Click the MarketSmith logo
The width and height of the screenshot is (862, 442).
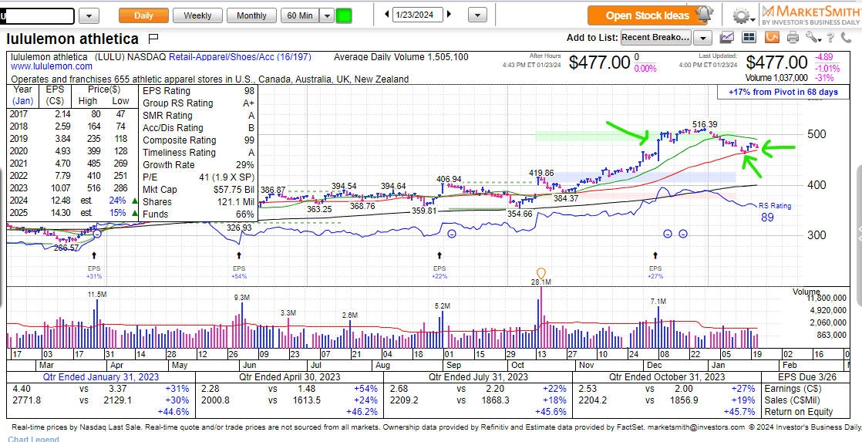(x=811, y=15)
